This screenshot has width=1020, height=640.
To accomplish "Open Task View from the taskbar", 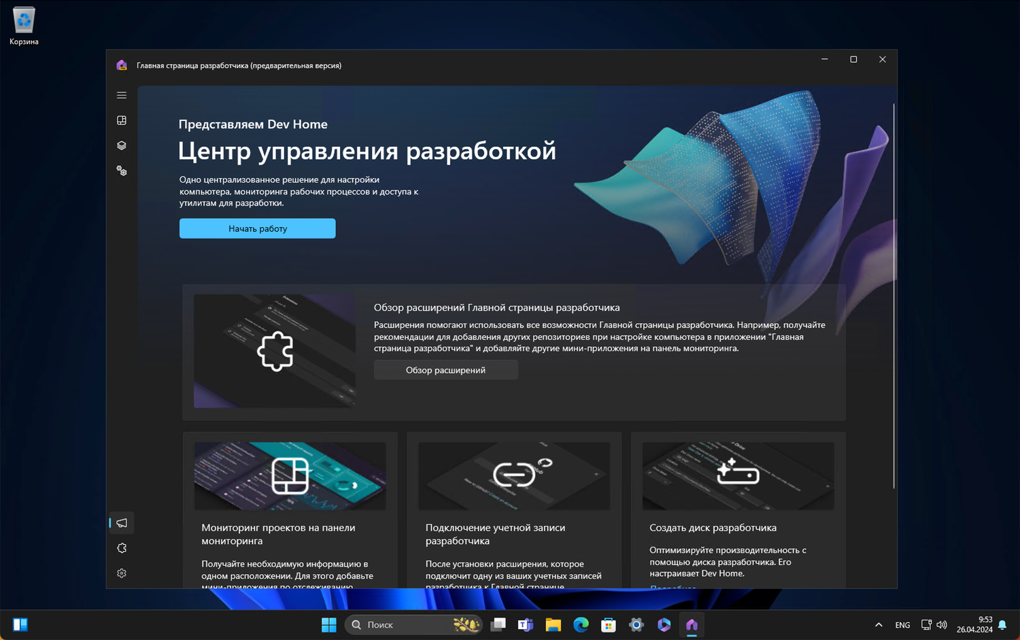I will click(x=498, y=624).
